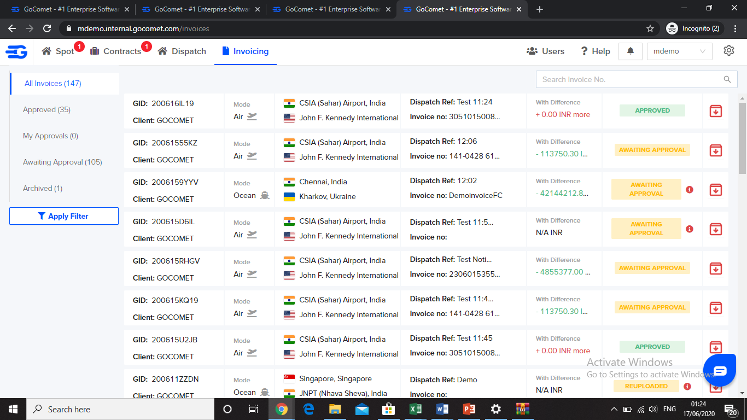Viewport: 747px width, 420px height.
Task: Click REUPLOADED badge for 200611ZZDN
Action: point(646,386)
